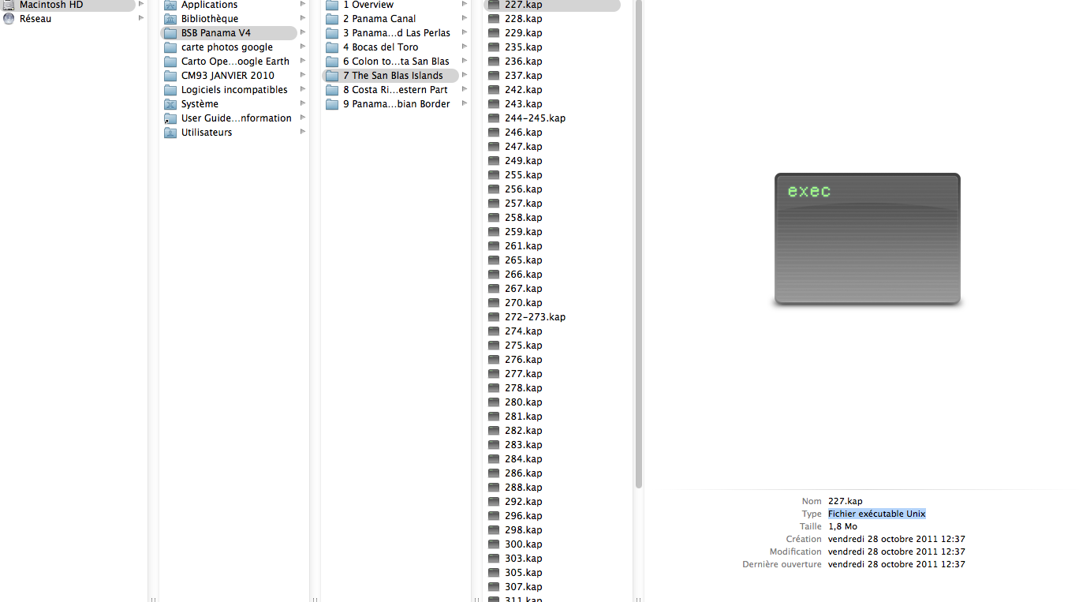1079x602 pixels.
Task: Expand the BSB Panama V4 folder arrow
Action: 303,33
